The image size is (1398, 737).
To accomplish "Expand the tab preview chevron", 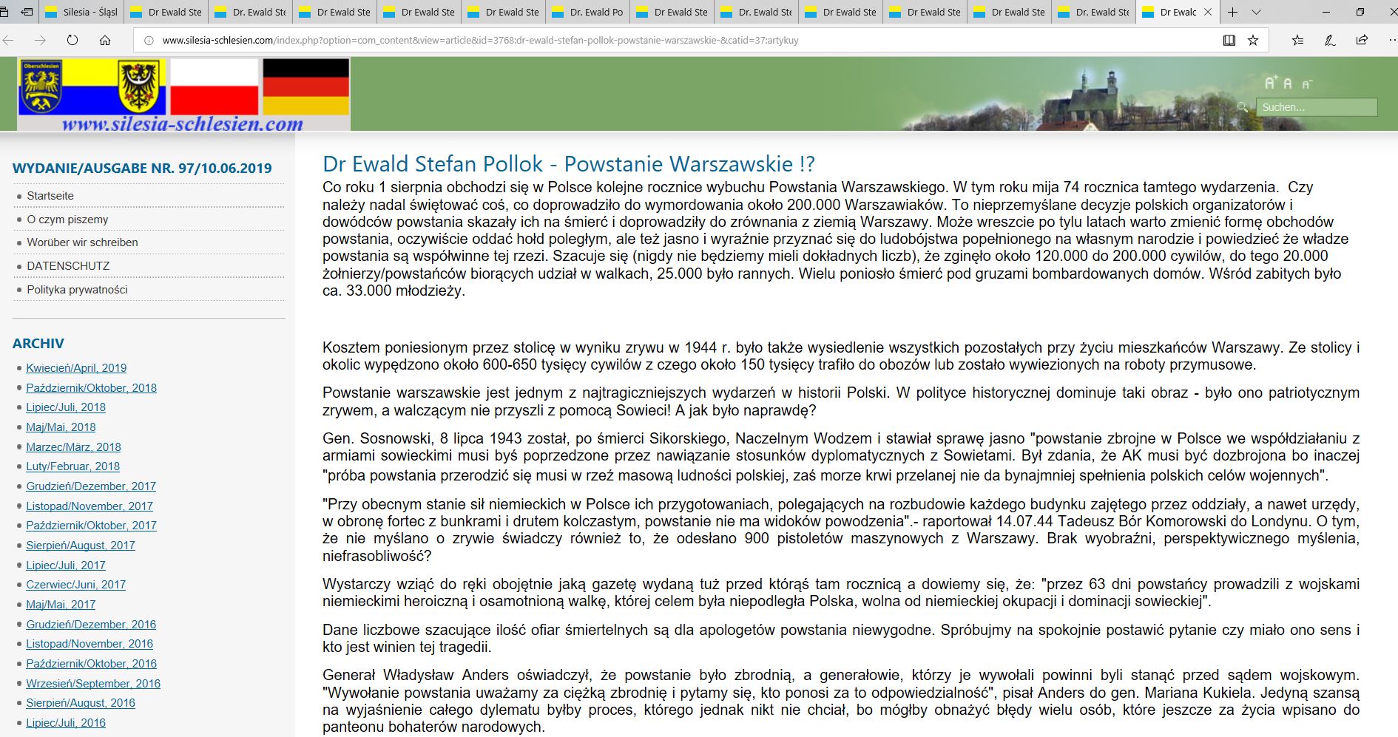I will point(1256,13).
